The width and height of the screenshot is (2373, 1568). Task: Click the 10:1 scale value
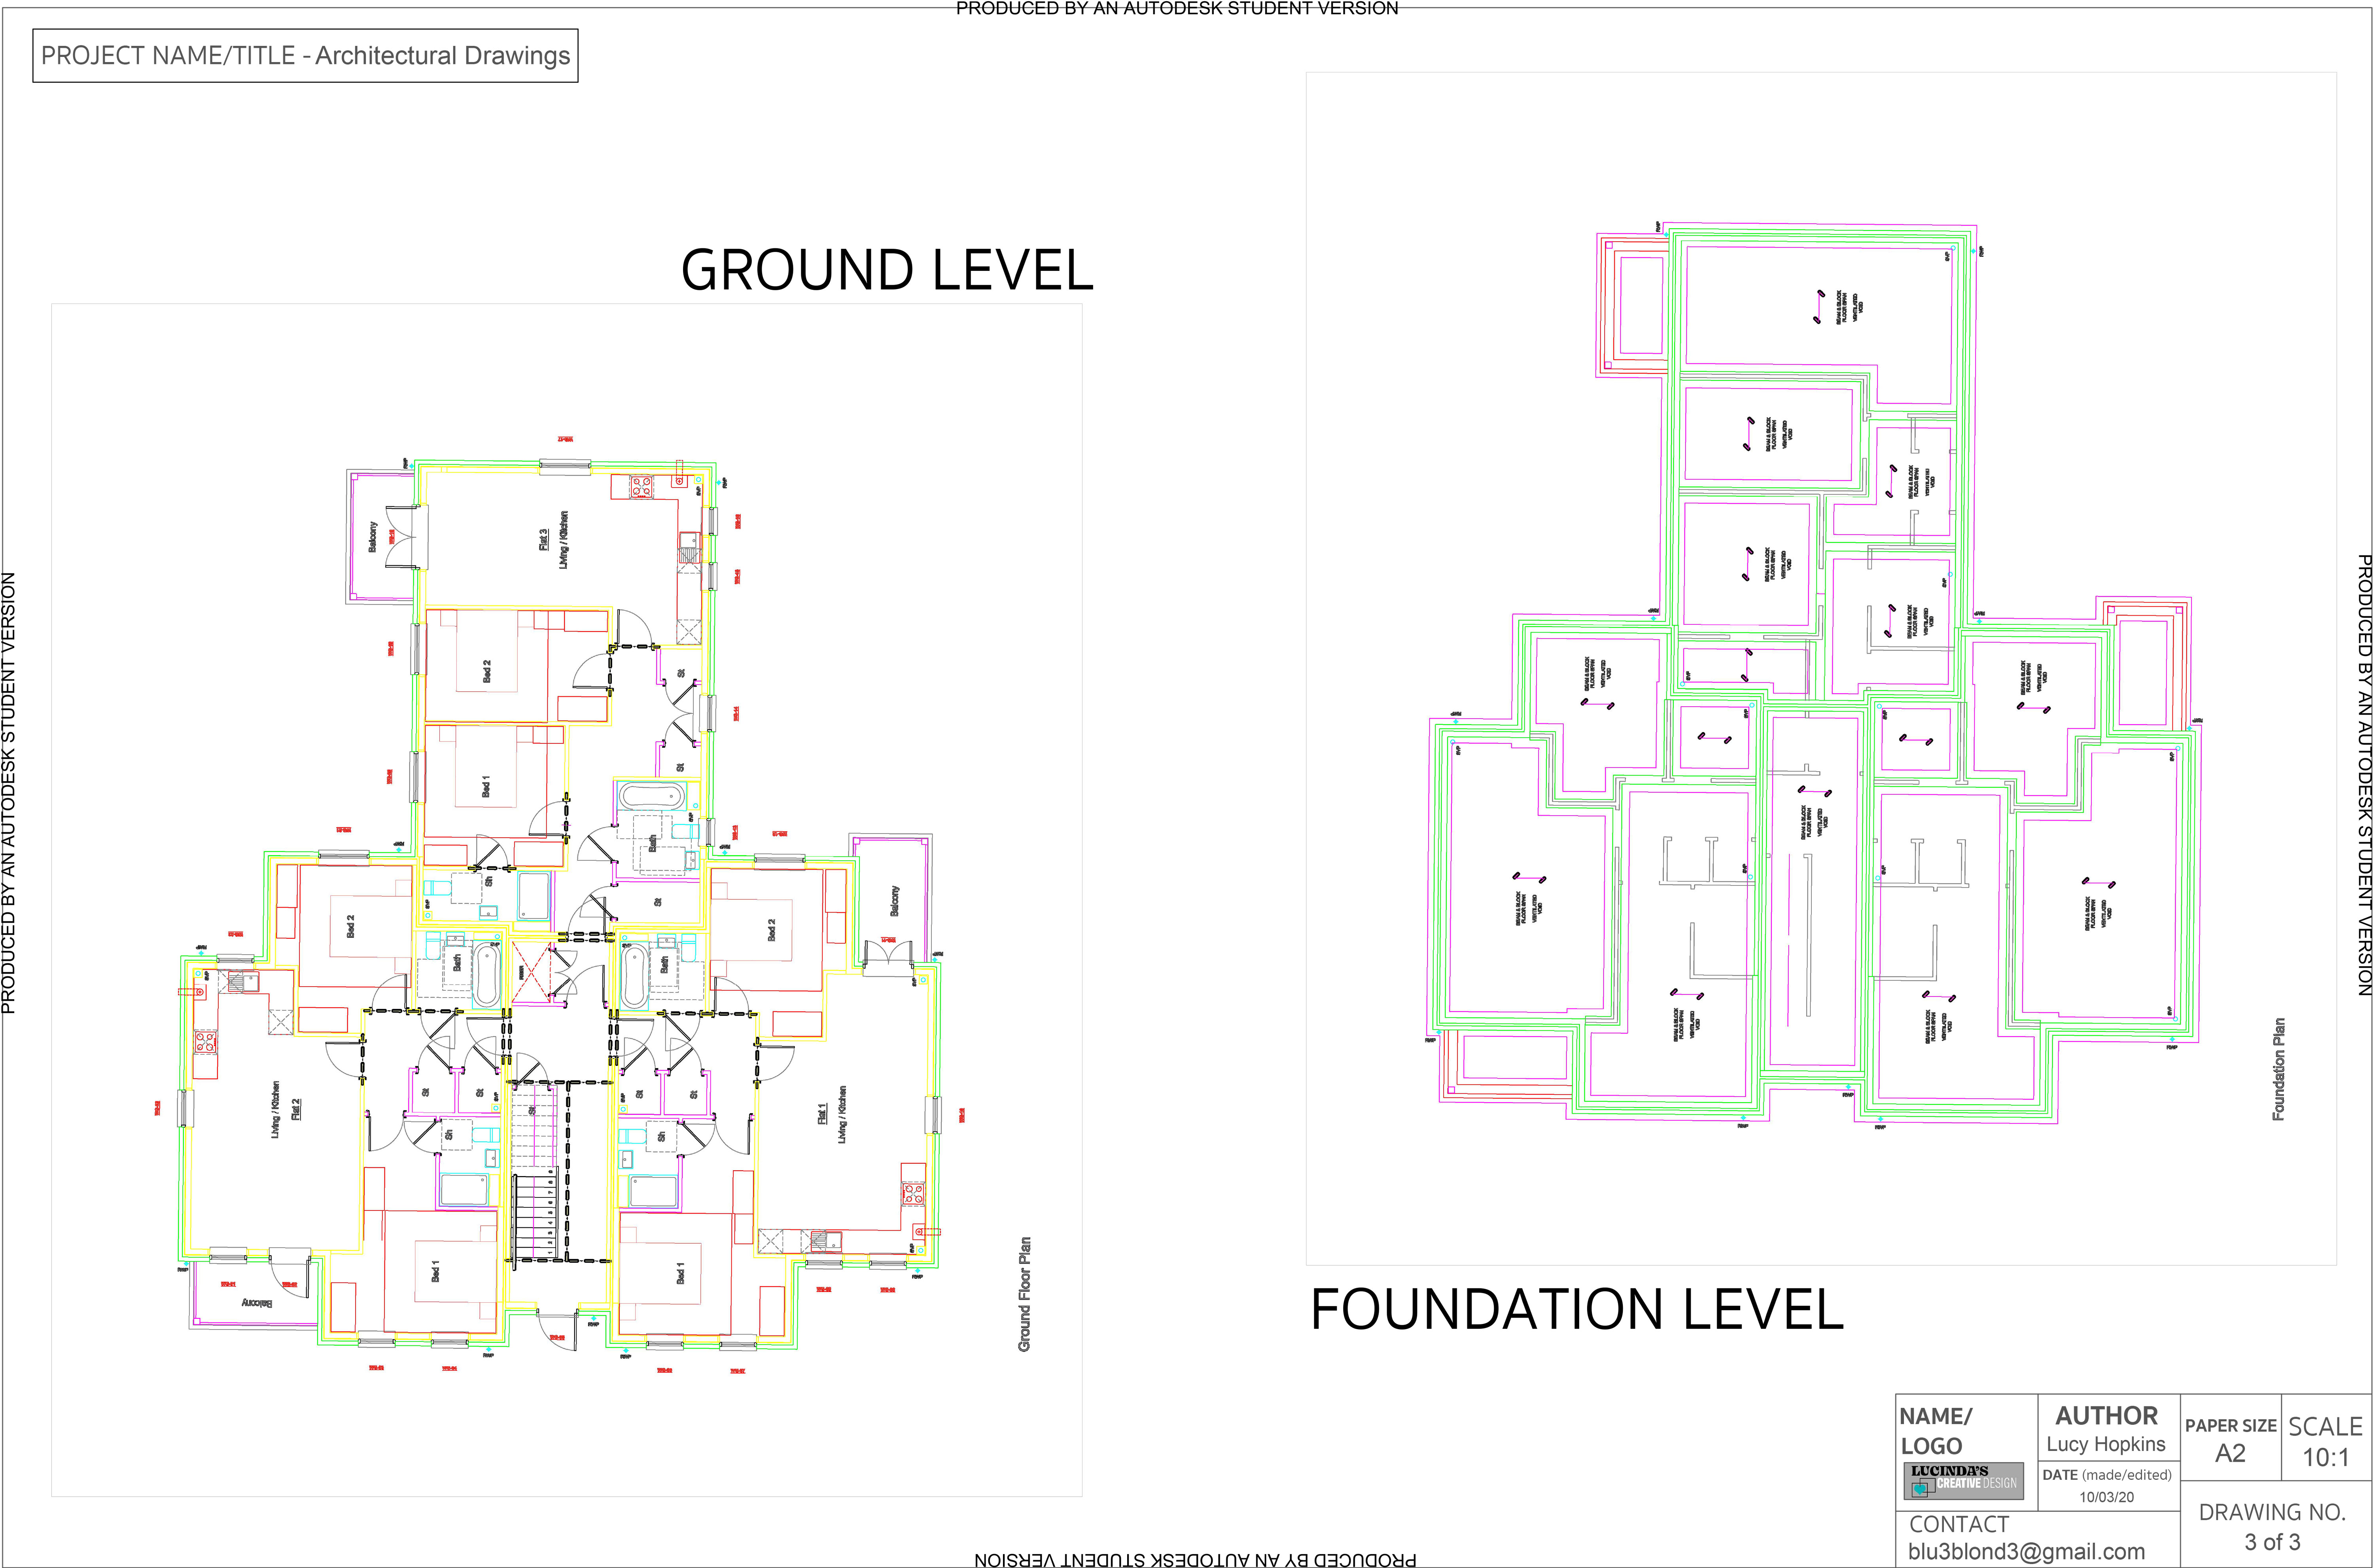2326,1458
